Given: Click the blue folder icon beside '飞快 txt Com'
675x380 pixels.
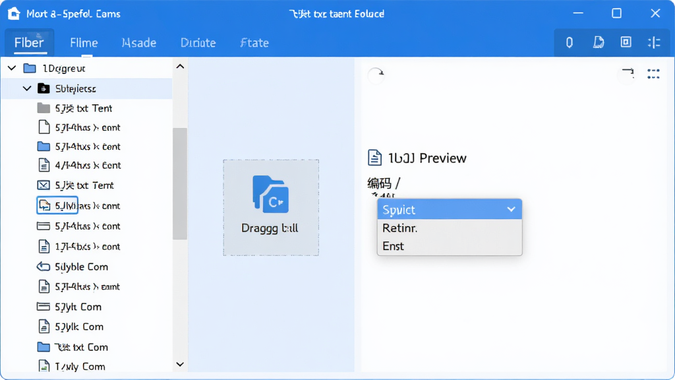Looking at the screenshot, I should (x=44, y=347).
